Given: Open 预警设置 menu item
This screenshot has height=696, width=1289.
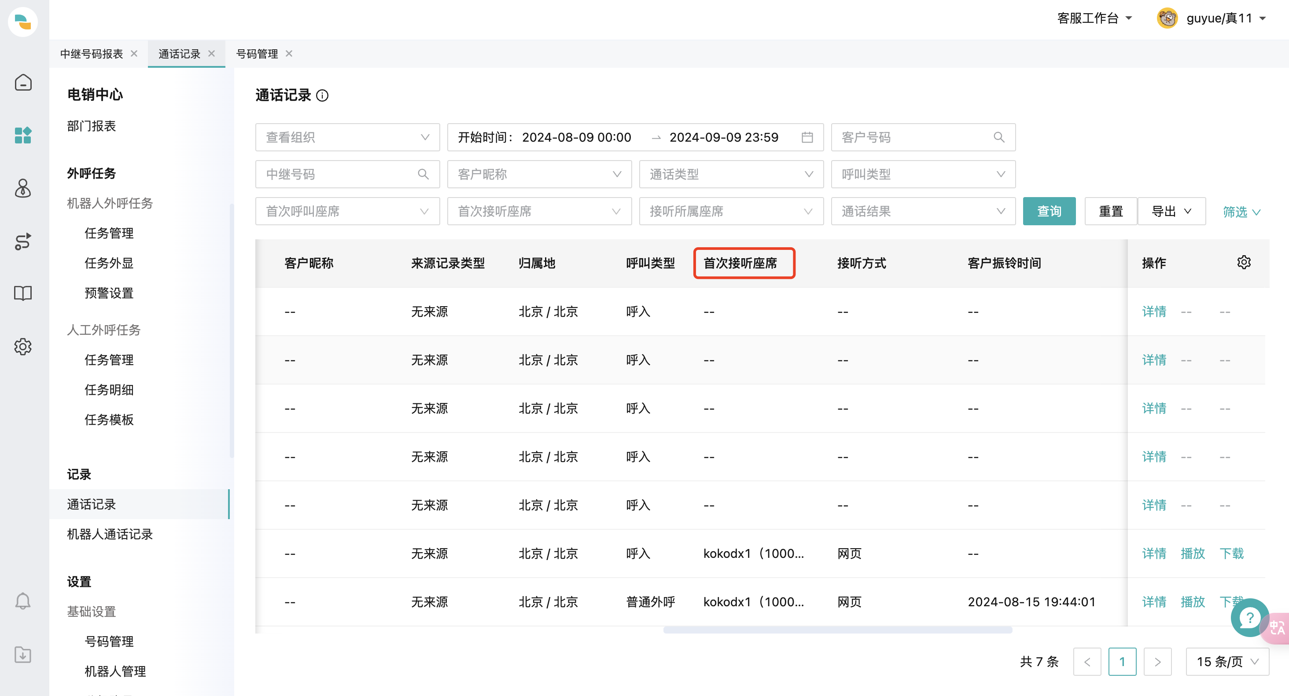Looking at the screenshot, I should click(109, 293).
